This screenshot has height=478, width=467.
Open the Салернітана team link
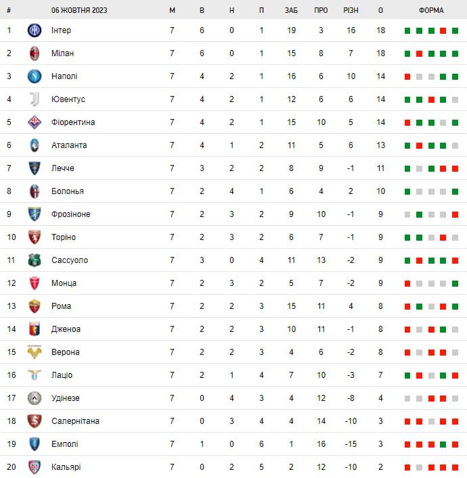tap(75, 421)
